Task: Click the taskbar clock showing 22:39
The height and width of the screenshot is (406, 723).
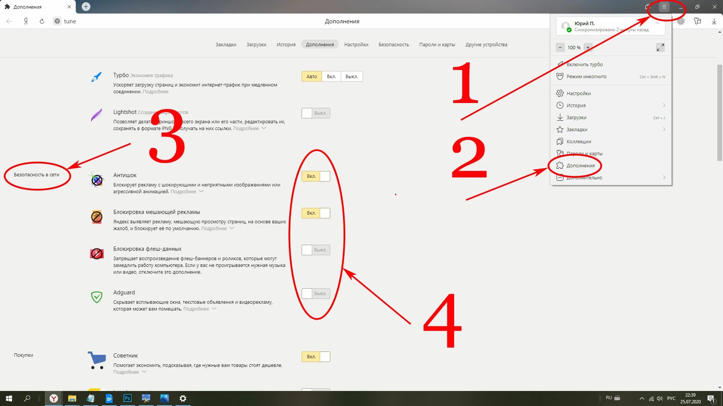Action: click(x=690, y=398)
